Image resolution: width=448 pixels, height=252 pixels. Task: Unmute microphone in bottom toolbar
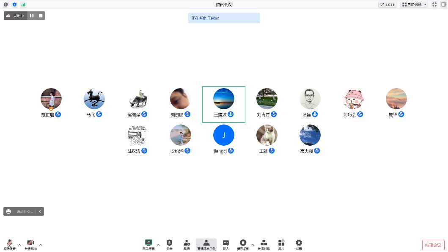9,244
